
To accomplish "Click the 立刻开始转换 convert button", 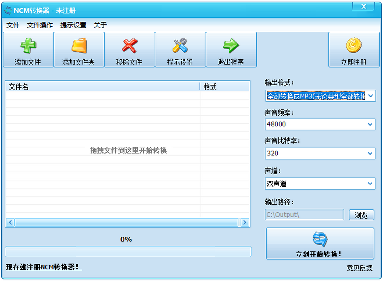I will (x=320, y=244).
